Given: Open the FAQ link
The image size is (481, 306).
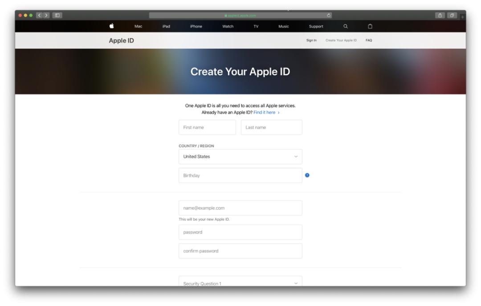Looking at the screenshot, I should [x=369, y=40].
